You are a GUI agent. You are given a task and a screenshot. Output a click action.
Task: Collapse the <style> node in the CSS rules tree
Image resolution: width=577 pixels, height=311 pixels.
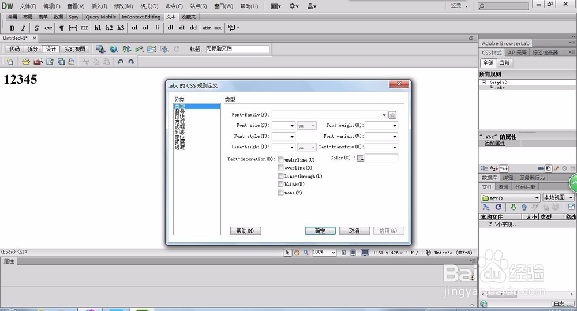[484, 82]
